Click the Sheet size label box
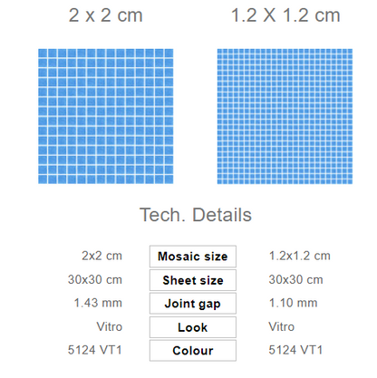377x378 pixels. [193, 280]
